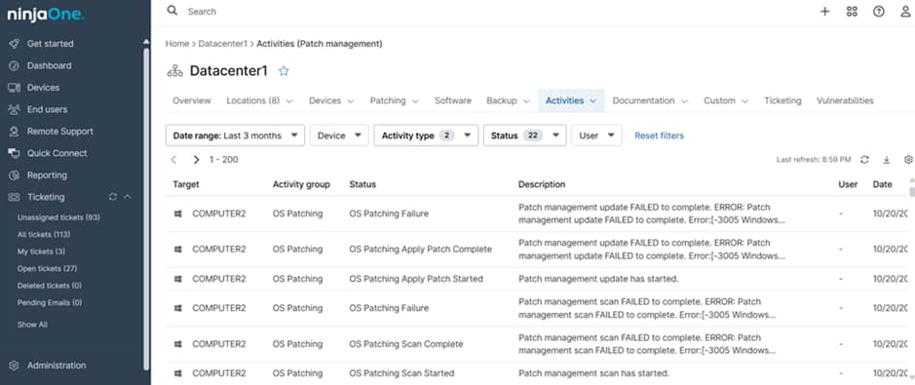Screen dimensions: 915x385
Task: Click the Administration gear icon
Action: pyautogui.click(x=14, y=366)
